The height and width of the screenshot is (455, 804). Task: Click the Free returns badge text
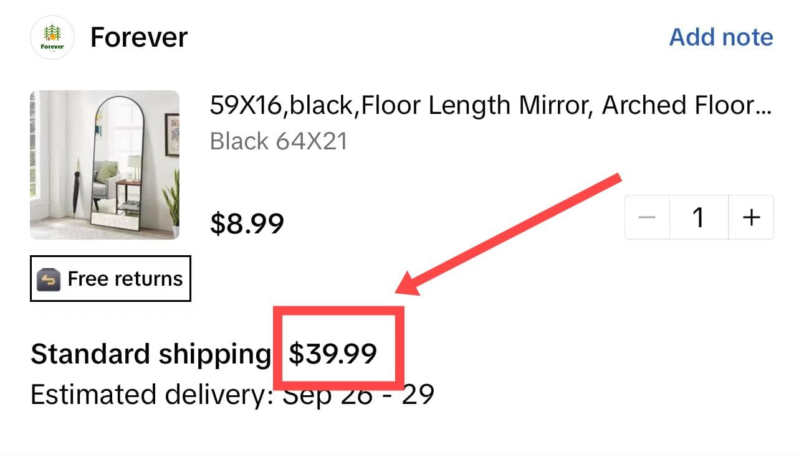125,279
